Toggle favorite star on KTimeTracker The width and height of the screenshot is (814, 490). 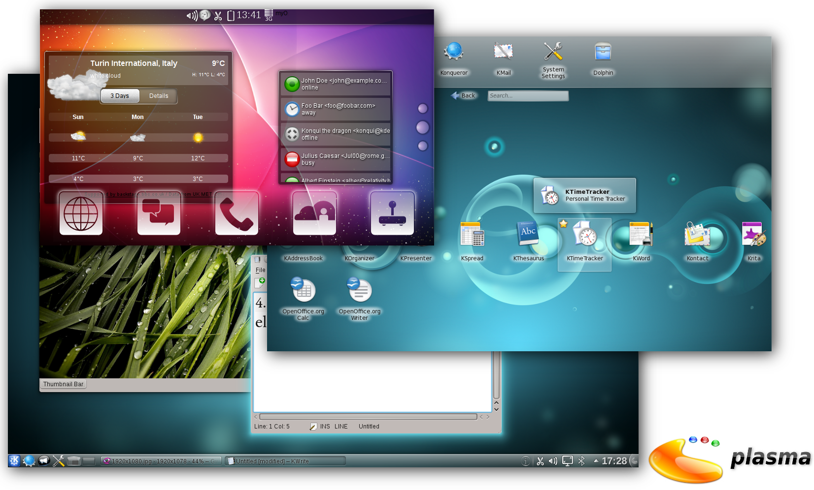[x=564, y=224]
